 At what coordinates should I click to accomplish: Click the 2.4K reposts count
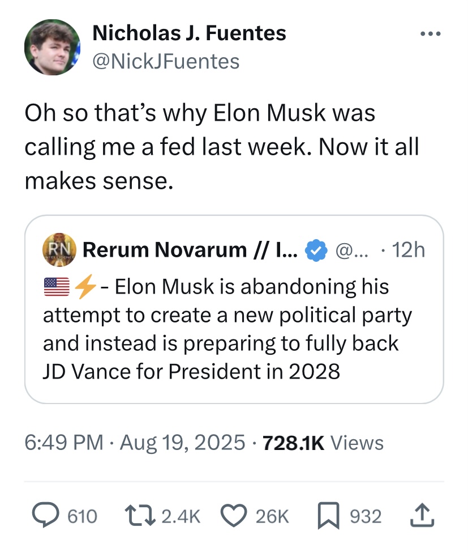coord(181,516)
